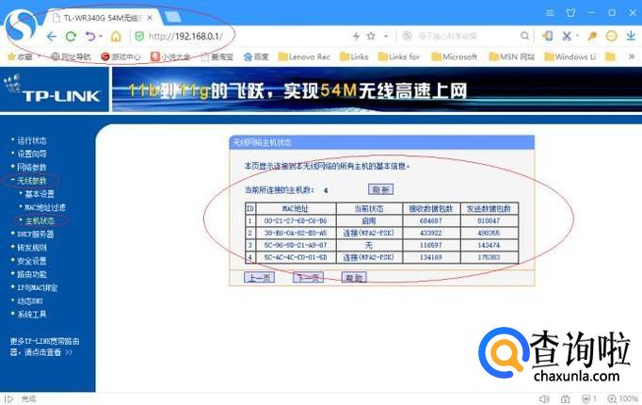Viewport: 642px width, 405px height.
Task: Close the TL-WR340G tab
Action: (x=150, y=18)
